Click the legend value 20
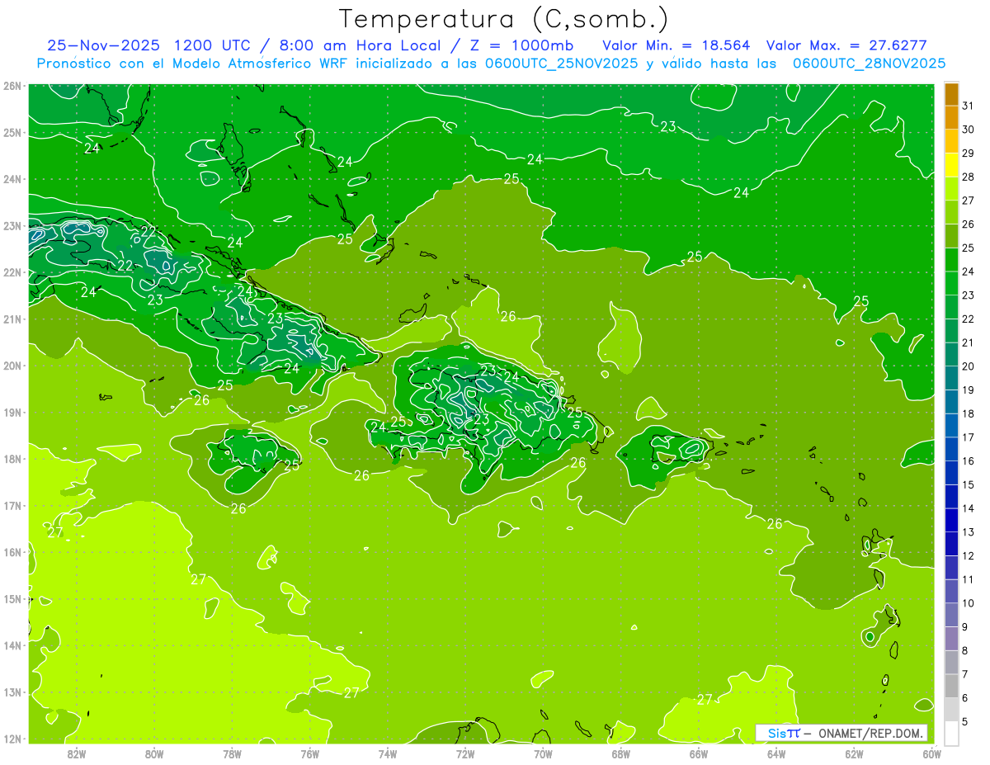 coord(969,366)
